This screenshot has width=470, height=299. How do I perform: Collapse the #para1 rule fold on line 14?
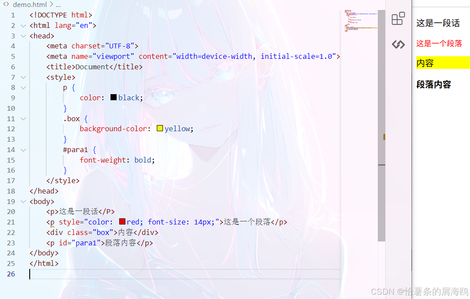23,150
